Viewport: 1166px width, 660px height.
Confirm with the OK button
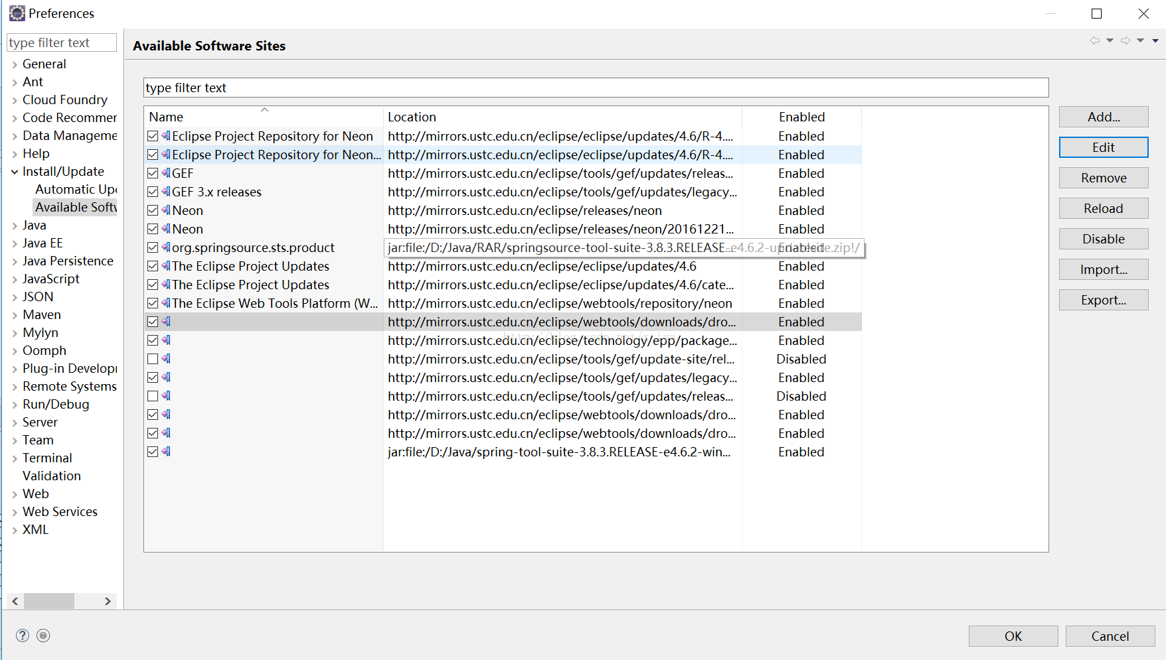pos(1013,636)
